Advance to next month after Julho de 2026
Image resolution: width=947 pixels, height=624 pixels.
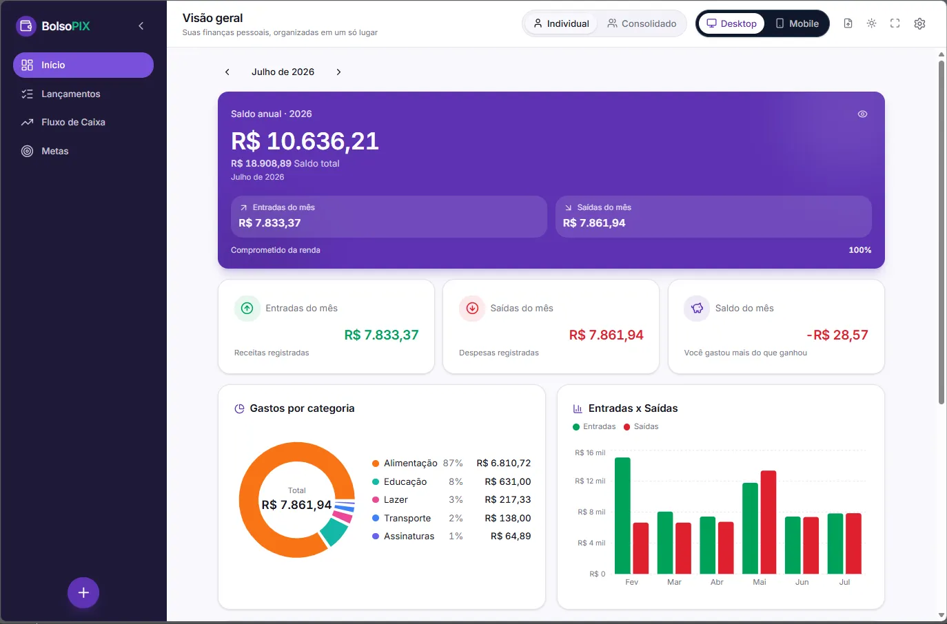[x=338, y=72]
